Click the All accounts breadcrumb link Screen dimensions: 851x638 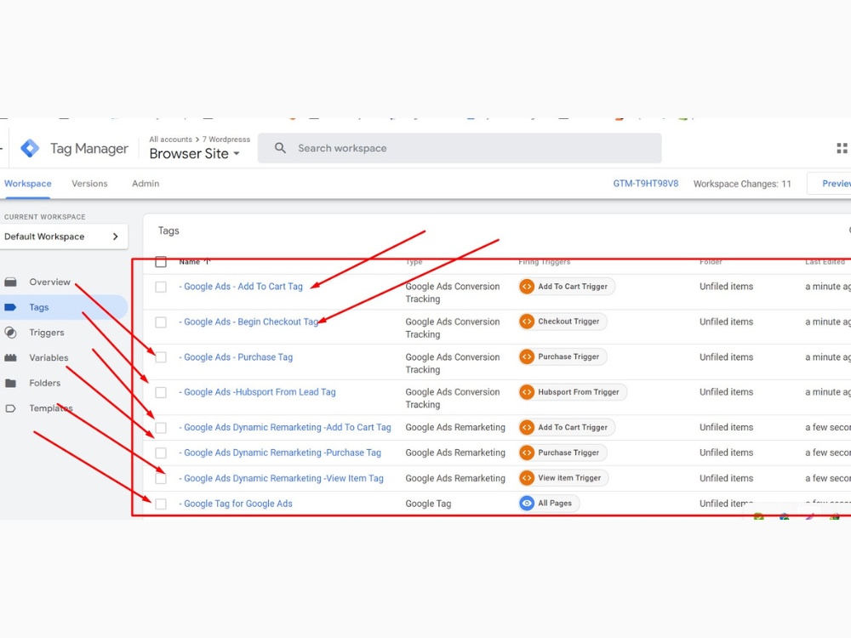click(x=170, y=140)
